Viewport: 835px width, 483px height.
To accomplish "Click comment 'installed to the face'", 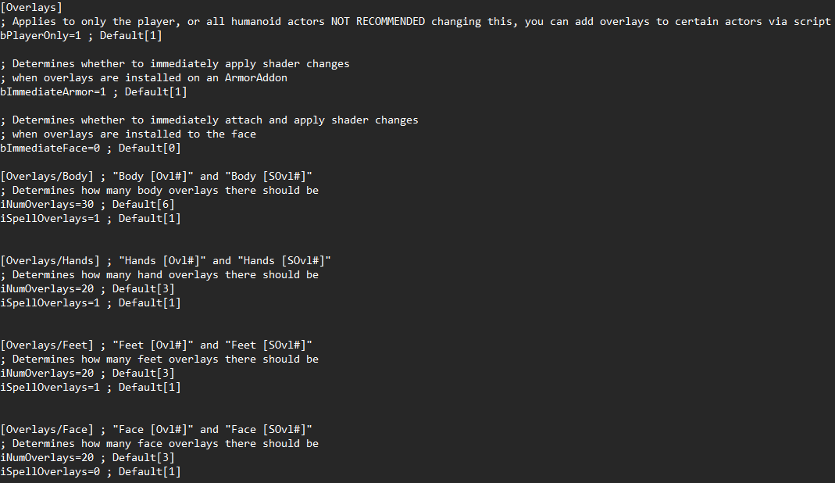I will tap(128, 134).
